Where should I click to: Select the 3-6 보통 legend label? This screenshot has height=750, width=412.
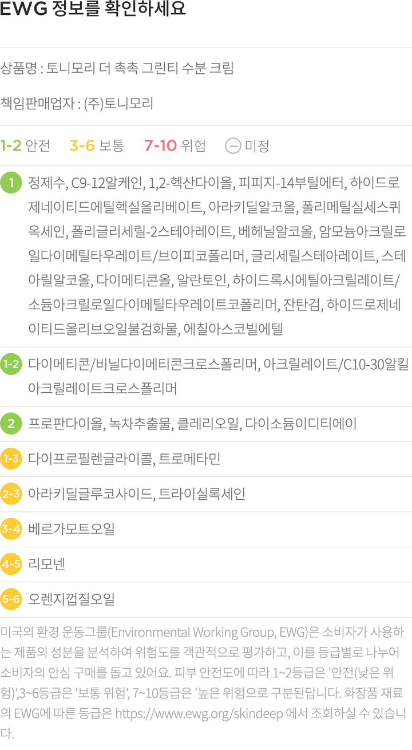[97, 146]
